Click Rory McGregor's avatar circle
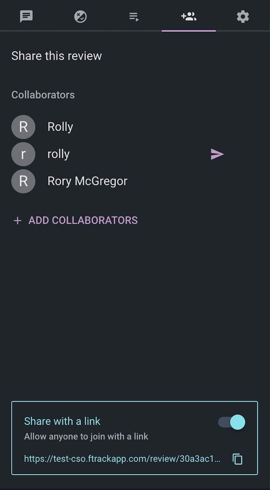The height and width of the screenshot is (490, 270). 23,181
